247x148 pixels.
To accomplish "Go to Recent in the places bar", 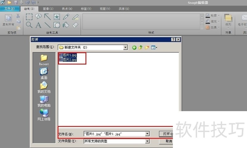I will coord(44,60).
